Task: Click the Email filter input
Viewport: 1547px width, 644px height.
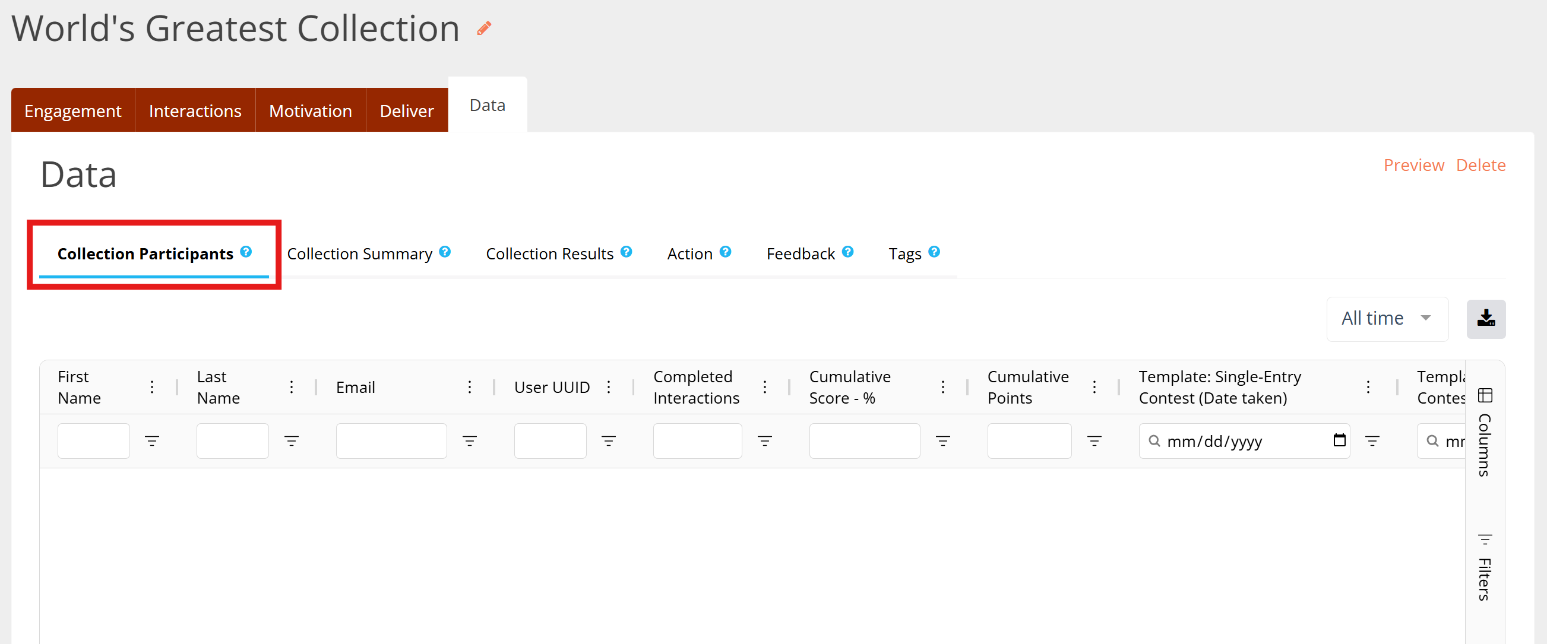Action: pyautogui.click(x=391, y=441)
